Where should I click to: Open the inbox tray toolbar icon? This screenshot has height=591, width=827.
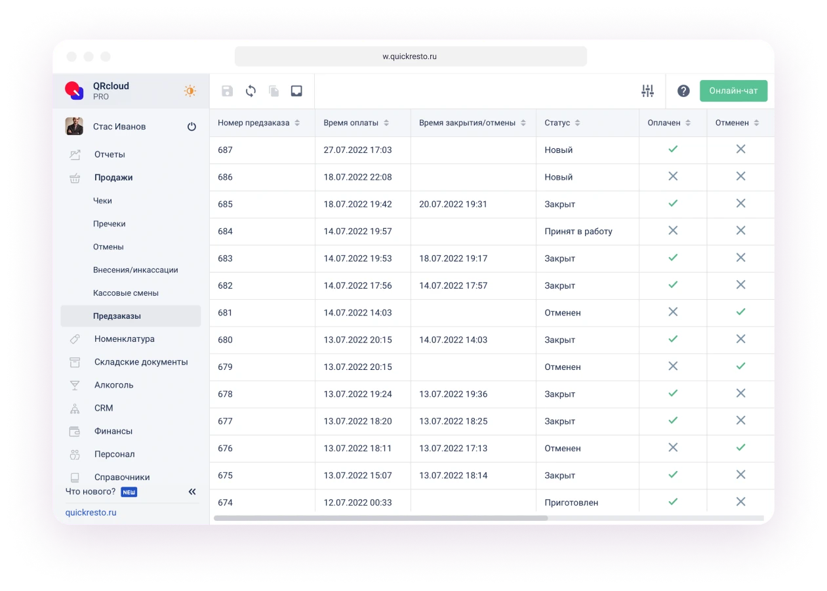[296, 91]
